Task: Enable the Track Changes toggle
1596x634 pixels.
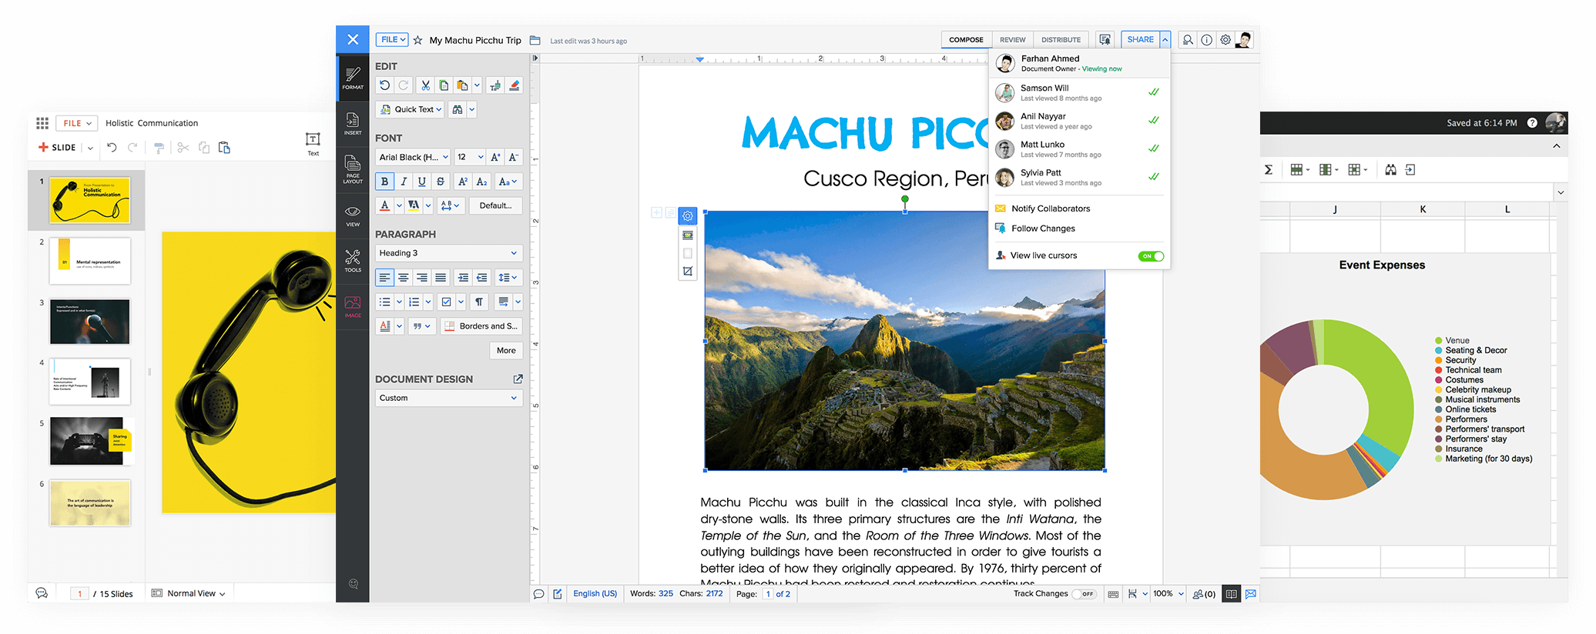Action: click(1085, 594)
